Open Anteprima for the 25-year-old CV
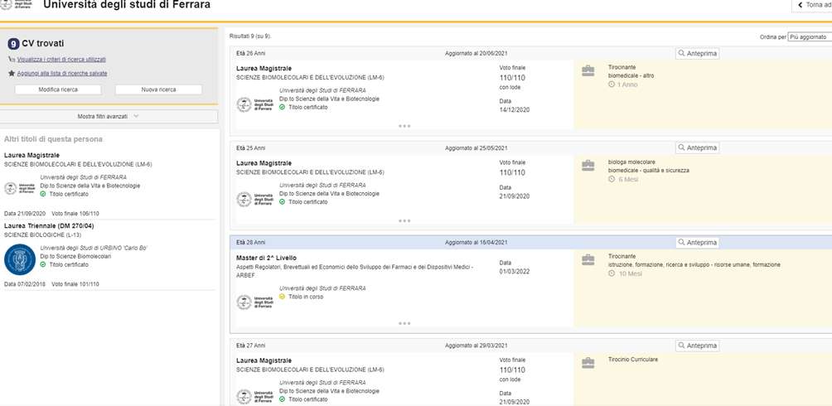Image resolution: width=832 pixels, height=406 pixels. point(697,148)
